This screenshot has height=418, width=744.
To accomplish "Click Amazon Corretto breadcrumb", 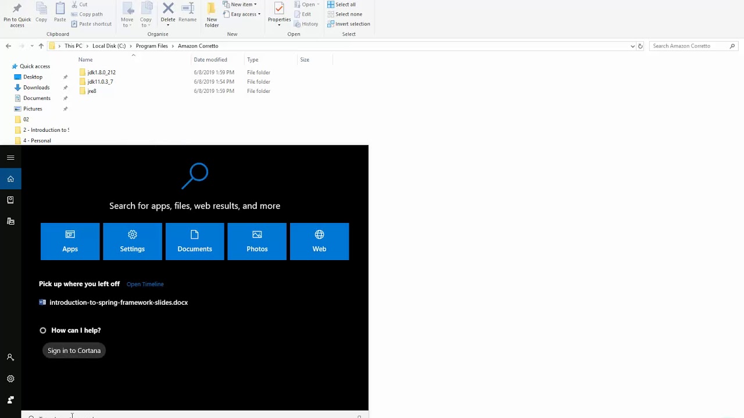I will click(x=198, y=46).
